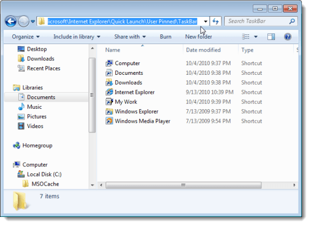This screenshot has height=225, width=310.
Task: Create a New folder
Action: [198, 37]
